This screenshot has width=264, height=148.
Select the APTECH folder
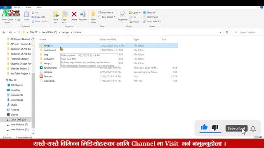108,46
